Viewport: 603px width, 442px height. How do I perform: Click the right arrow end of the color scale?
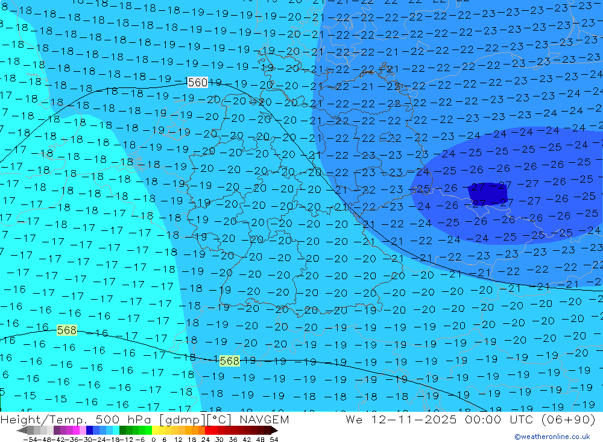(274, 430)
